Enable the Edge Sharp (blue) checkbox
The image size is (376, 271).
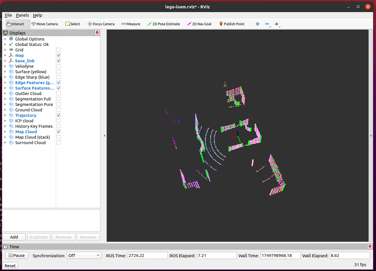point(59,77)
